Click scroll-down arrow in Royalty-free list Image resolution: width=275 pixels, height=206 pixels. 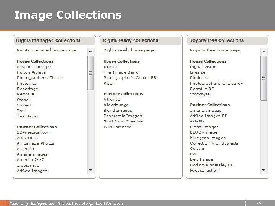tap(264, 170)
